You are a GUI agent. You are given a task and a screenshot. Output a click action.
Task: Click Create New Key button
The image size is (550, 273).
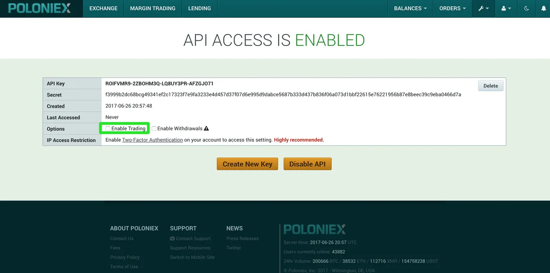(247, 164)
